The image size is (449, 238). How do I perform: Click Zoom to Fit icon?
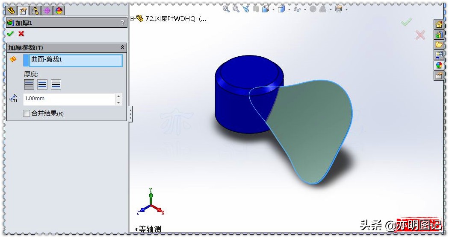(226, 9)
